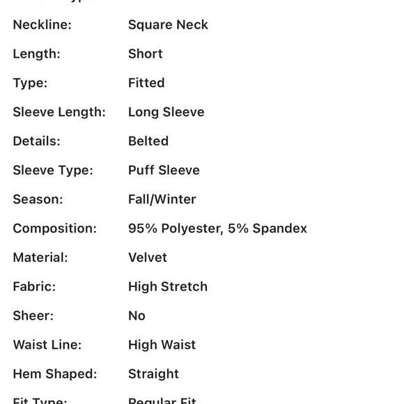
Task: Click the 'Waist Line:' label
Action: click(47, 345)
